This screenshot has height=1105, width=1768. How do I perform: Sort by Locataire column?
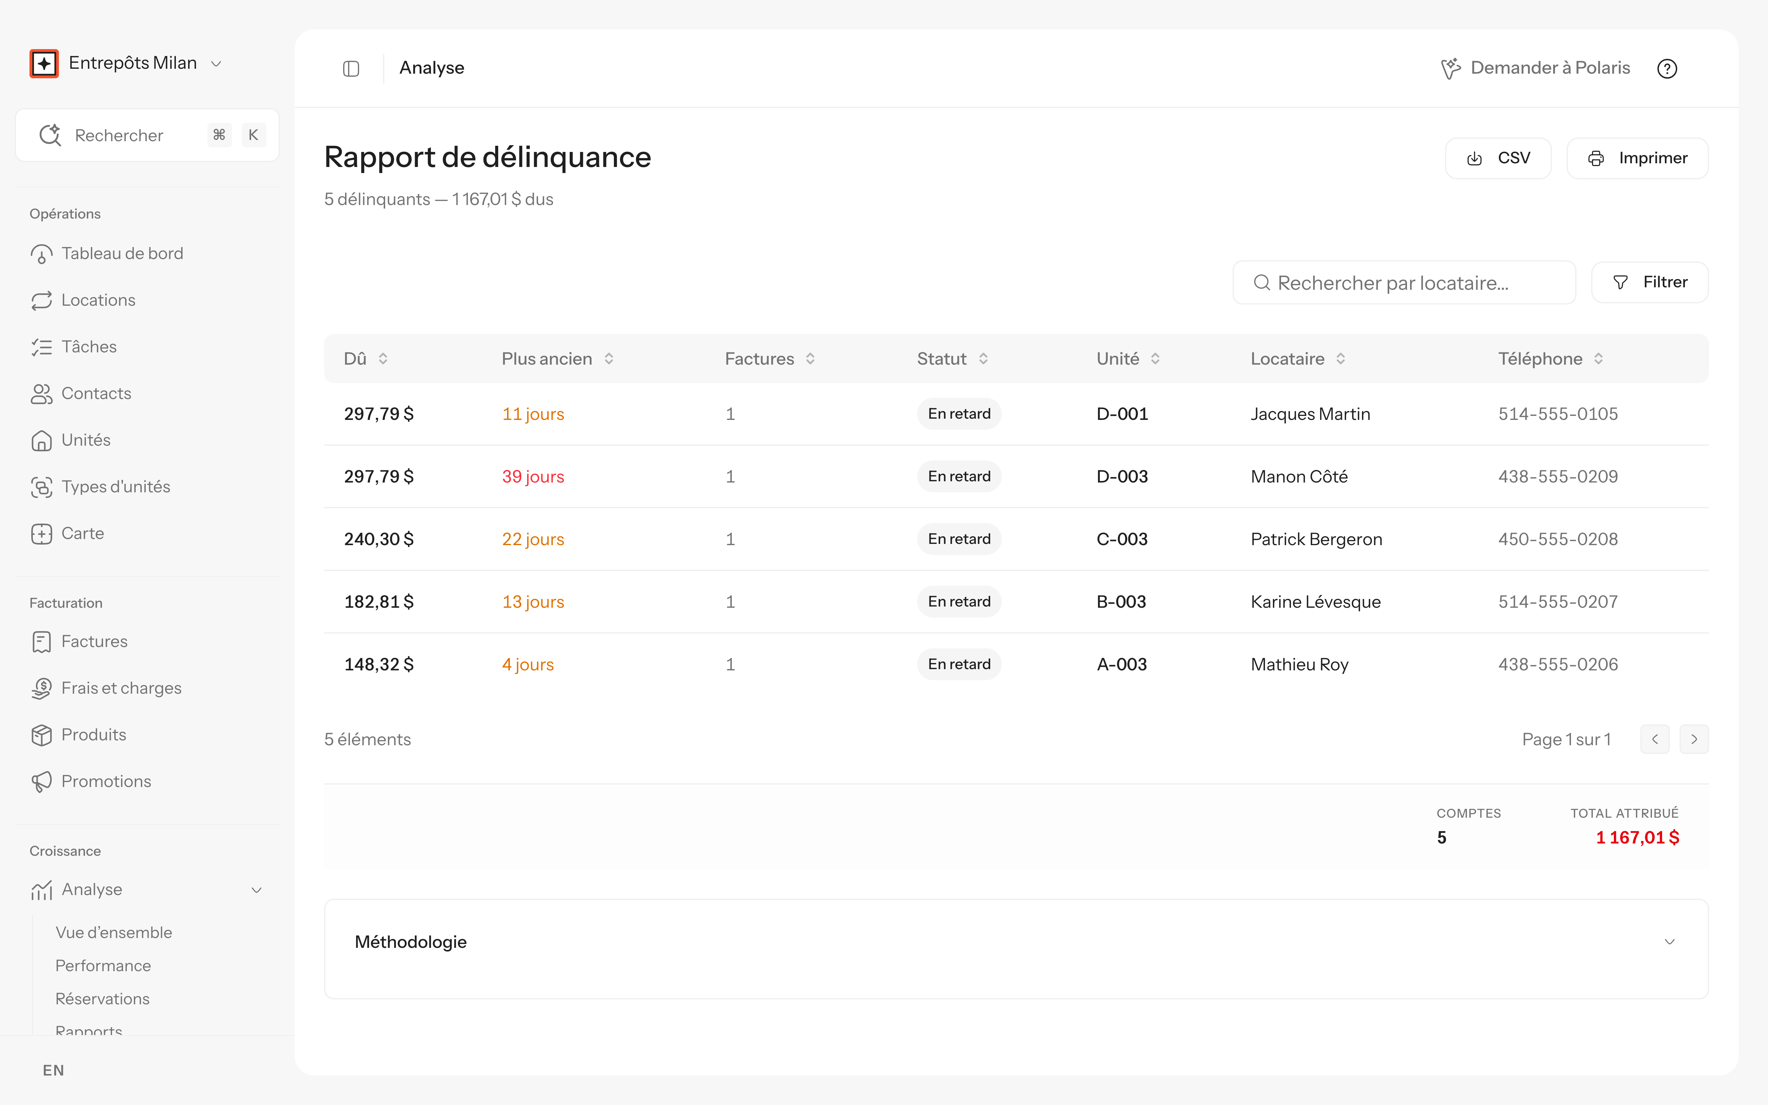click(1298, 359)
